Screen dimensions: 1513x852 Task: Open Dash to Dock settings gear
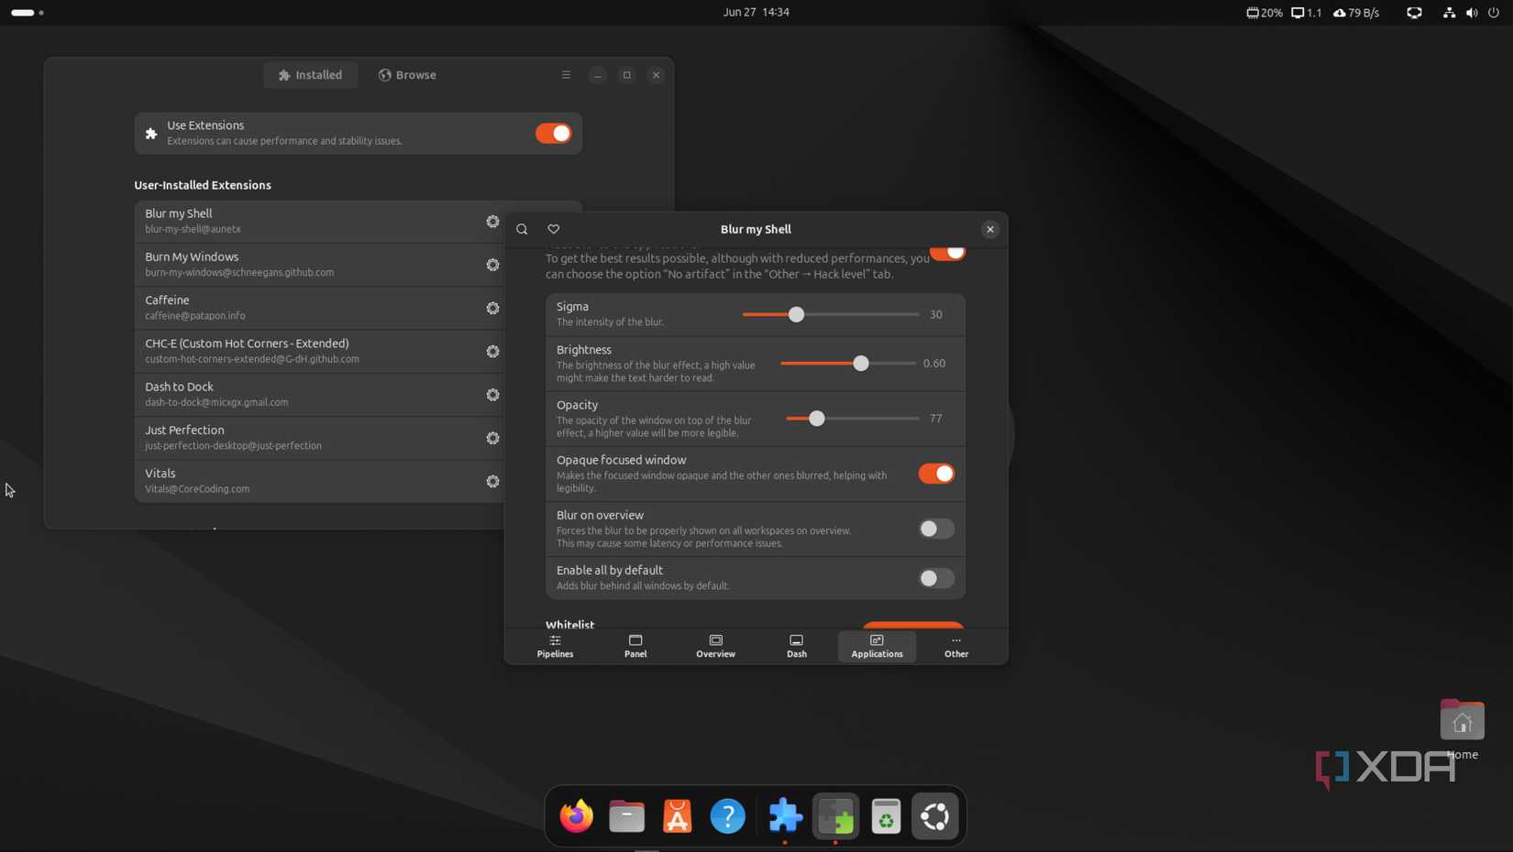(492, 394)
